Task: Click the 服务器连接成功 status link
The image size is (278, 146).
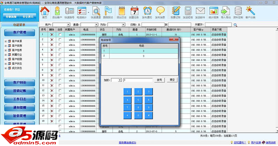Action: click(127, 143)
